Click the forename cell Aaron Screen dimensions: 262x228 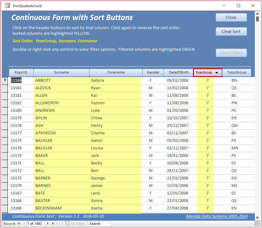115,141
